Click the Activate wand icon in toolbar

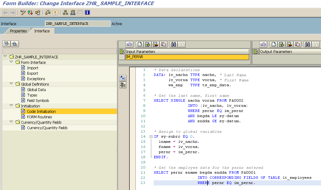coord(55,13)
